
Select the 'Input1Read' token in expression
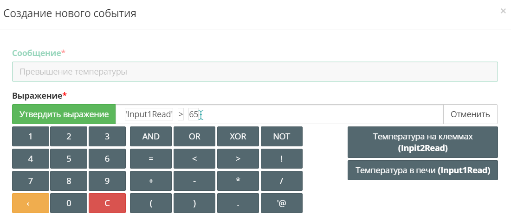coord(149,114)
